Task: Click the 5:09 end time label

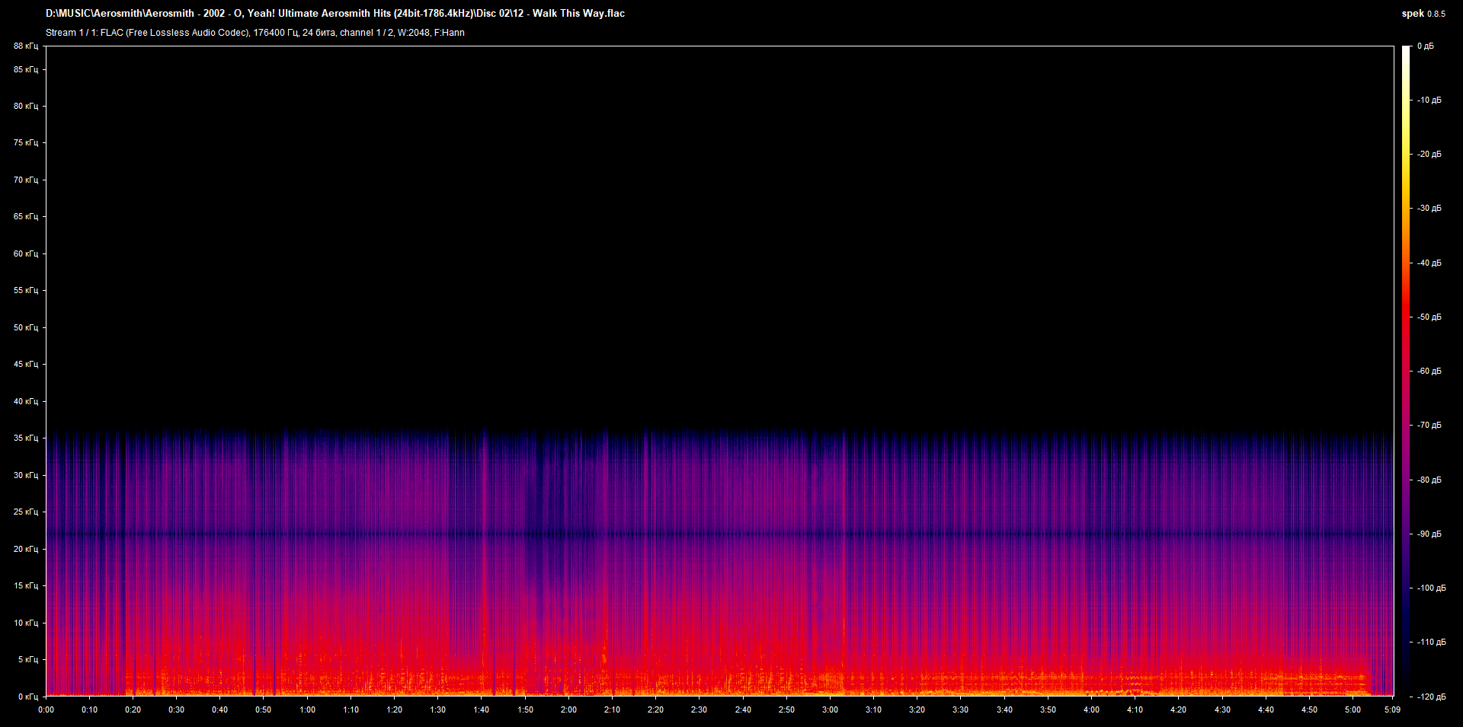Action: click(x=1391, y=709)
